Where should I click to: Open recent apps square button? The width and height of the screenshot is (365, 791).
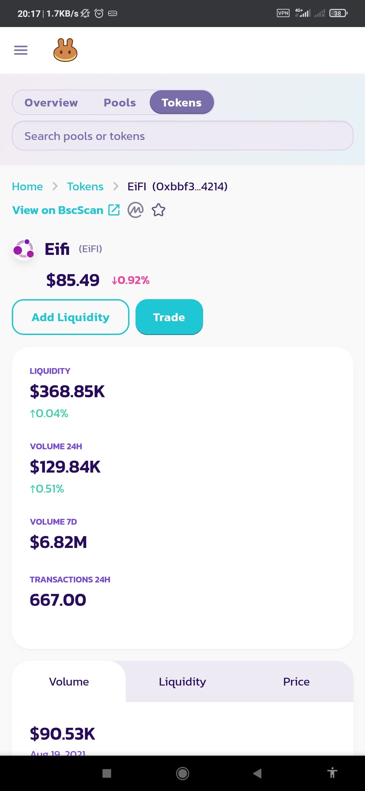(107, 773)
